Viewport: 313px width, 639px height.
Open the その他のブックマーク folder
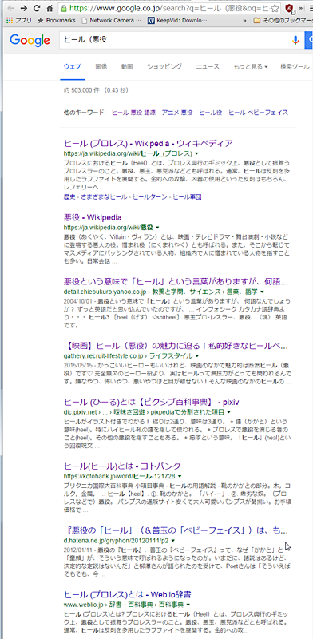283,20
